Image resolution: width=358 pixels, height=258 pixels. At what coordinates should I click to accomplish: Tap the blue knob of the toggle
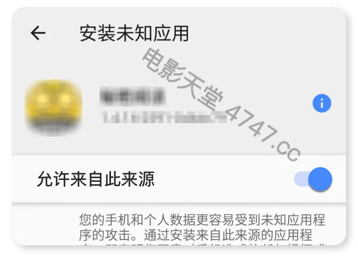(320, 179)
